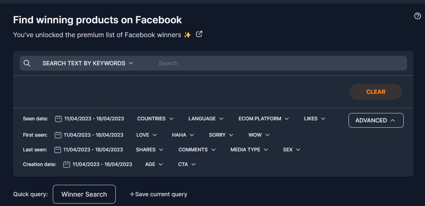Expand the Media Type filter

point(249,150)
